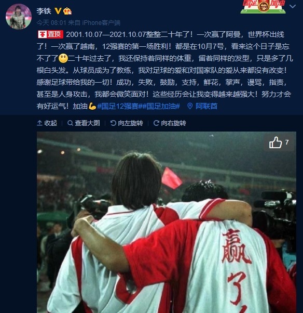This screenshot has height=313, width=303.
Task: Rotate image right with 向右旋转
Action: coord(170,123)
